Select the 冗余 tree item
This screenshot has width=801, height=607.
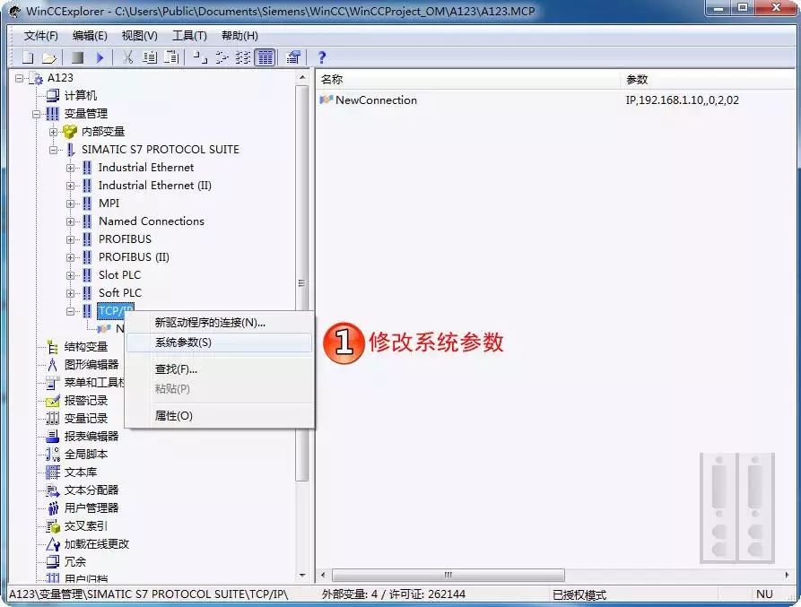click(75, 562)
